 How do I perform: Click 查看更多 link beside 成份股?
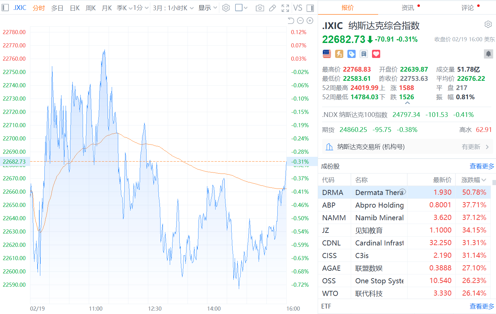click(482, 166)
